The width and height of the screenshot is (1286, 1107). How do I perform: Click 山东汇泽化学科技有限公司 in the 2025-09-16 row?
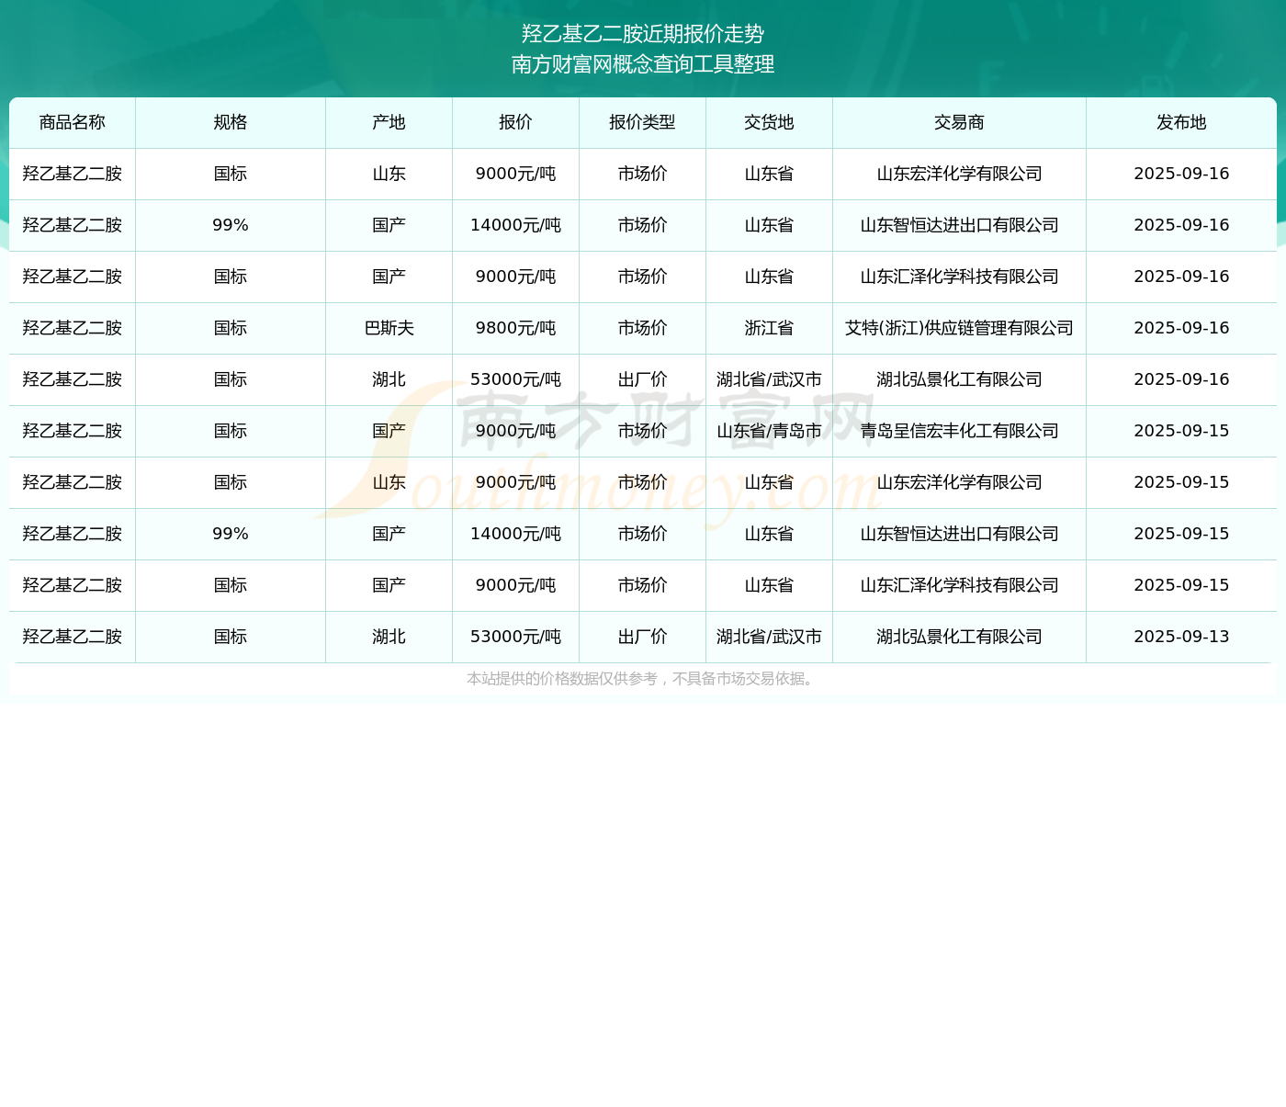pos(960,277)
